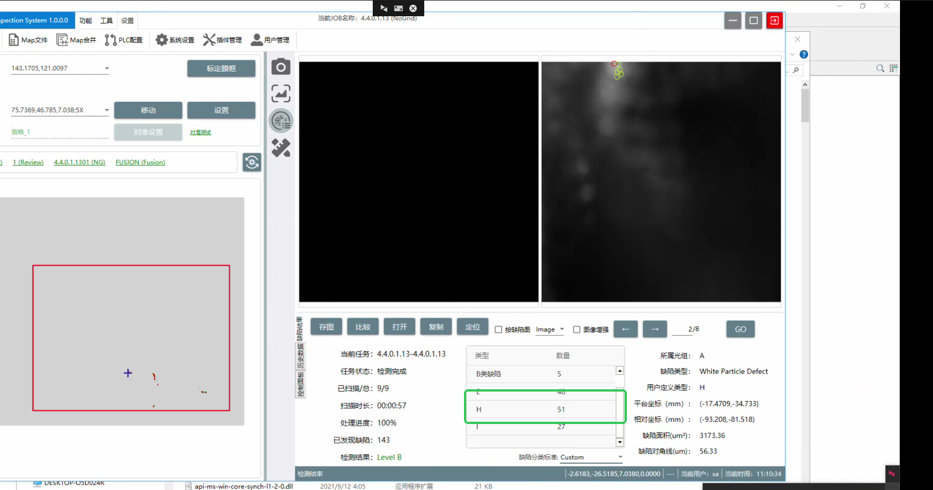
Task: Open the FUSION (Fusion) link
Action: tap(140, 162)
